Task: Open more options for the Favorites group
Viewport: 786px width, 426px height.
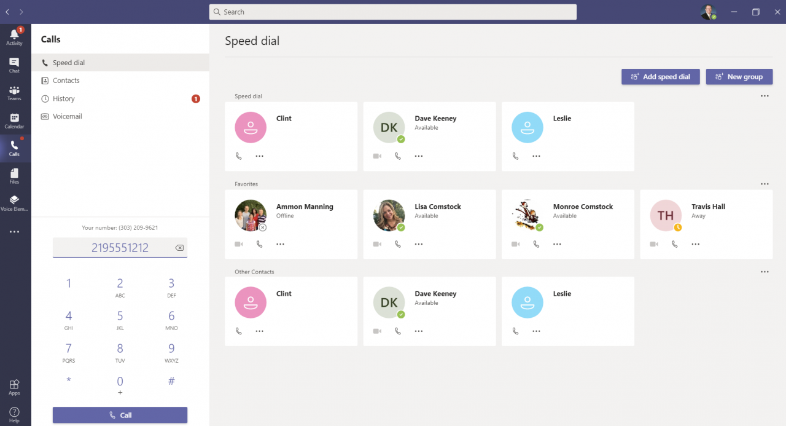Action: [765, 183]
